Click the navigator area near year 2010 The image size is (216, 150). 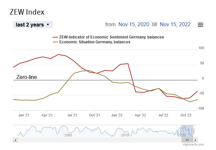[125, 131]
